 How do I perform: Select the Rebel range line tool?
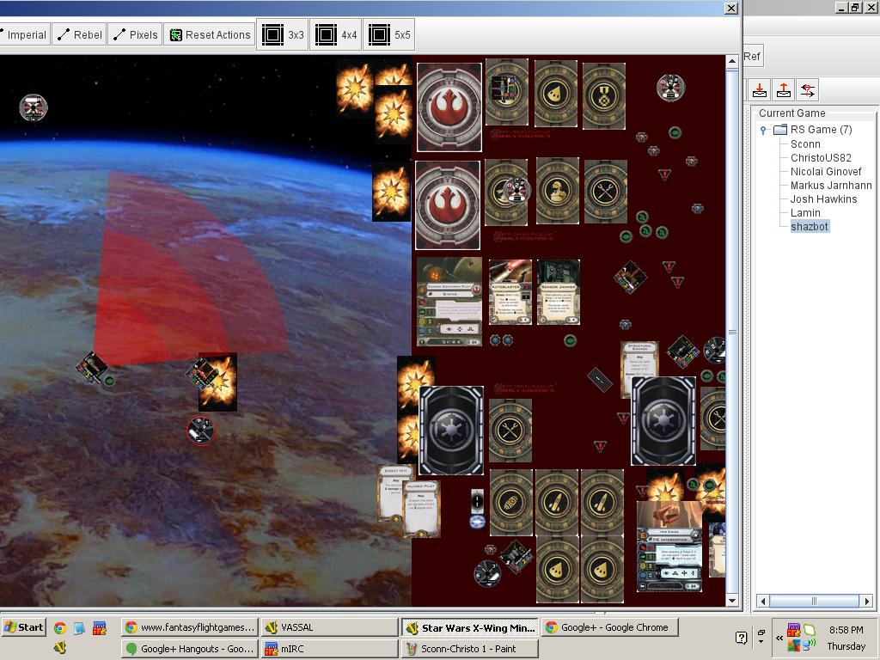[x=79, y=35]
